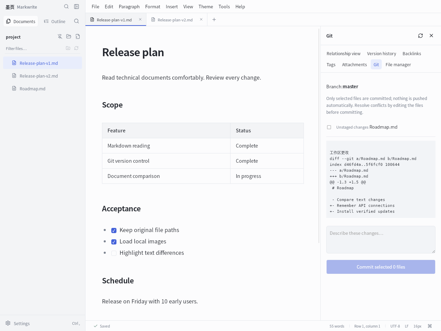This screenshot has width=441, height=331.
Task: Click the In progress table cell
Action: click(267, 176)
